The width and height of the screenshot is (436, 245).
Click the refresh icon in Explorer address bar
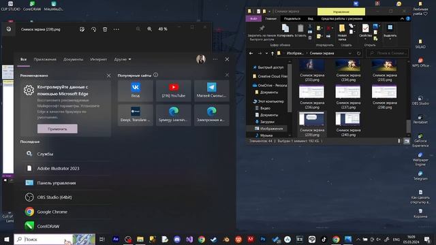click(x=359, y=53)
